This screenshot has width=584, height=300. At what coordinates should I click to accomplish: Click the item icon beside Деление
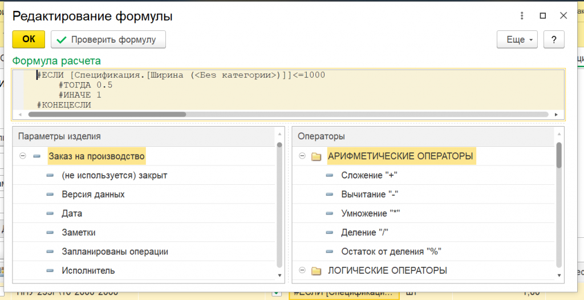tap(329, 233)
